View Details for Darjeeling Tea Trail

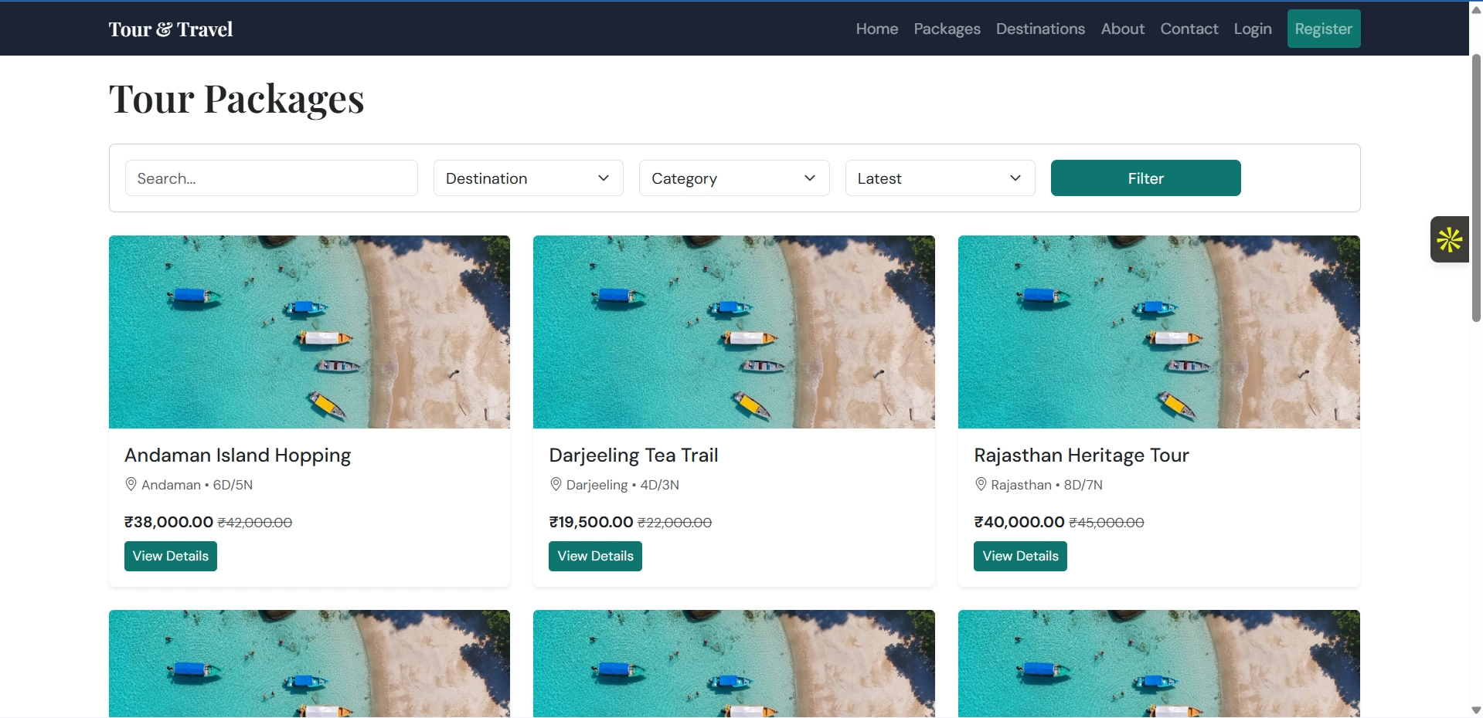click(x=595, y=556)
